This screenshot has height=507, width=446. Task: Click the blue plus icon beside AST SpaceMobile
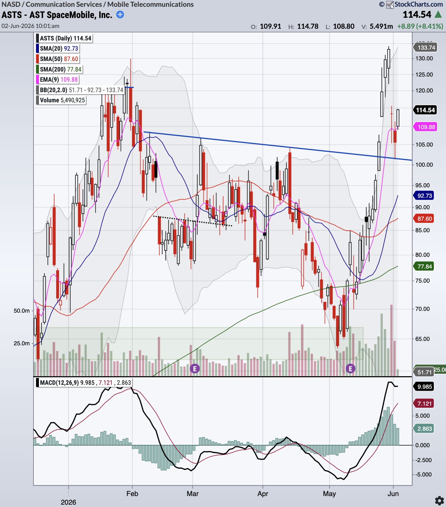click(120, 15)
